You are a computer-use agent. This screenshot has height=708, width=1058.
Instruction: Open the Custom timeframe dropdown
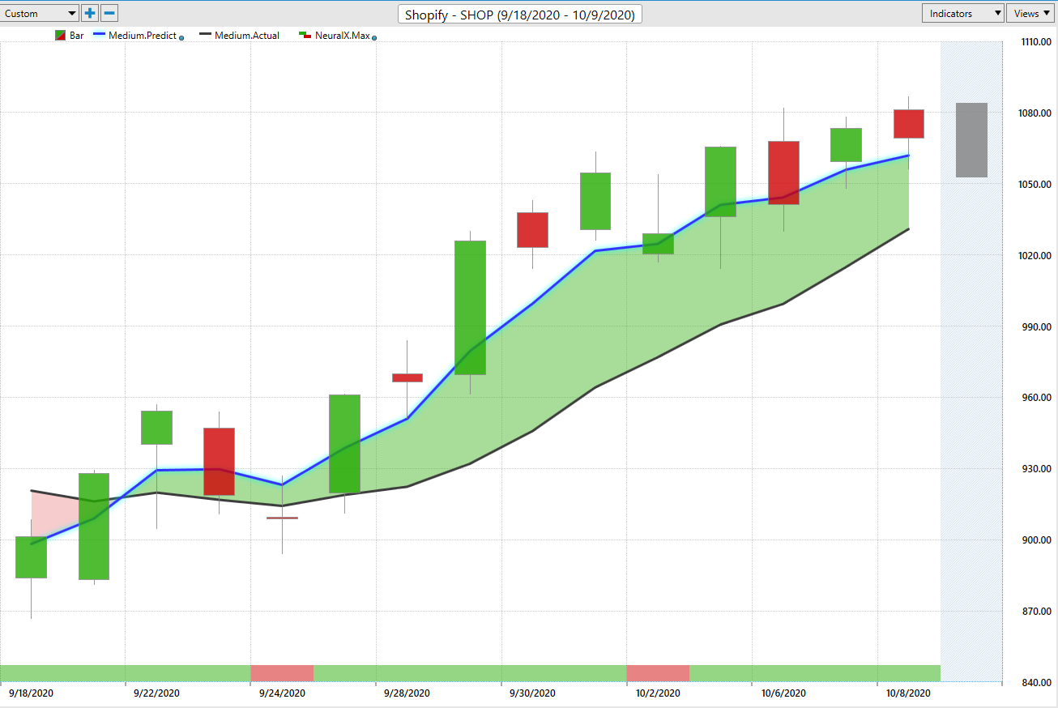(40, 13)
